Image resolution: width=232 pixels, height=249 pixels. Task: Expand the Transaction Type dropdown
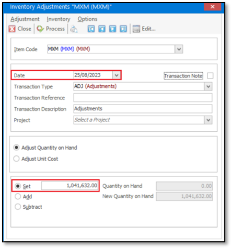click(x=208, y=86)
